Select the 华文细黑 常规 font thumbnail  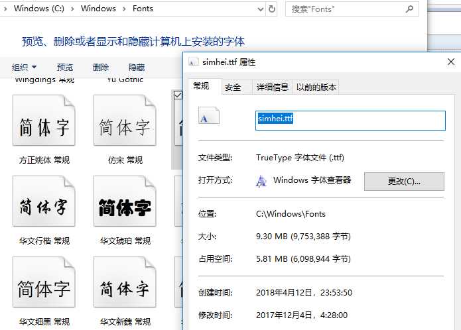[44, 282]
